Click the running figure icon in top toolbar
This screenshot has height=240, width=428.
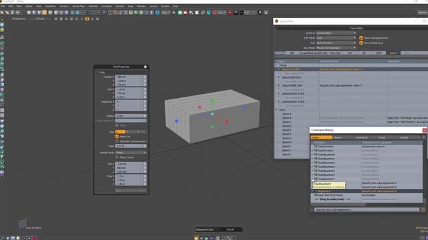point(12,13)
